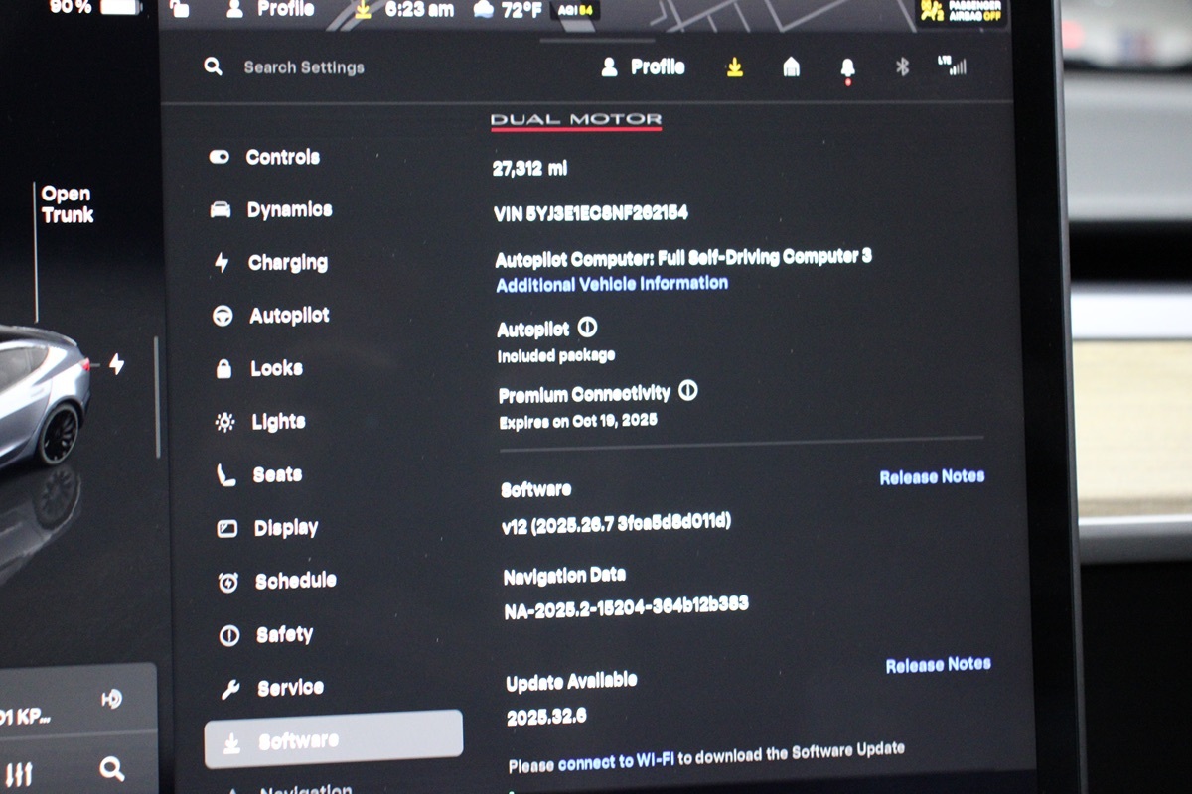Open the Controls settings menu
The width and height of the screenshot is (1192, 794).
point(281,157)
